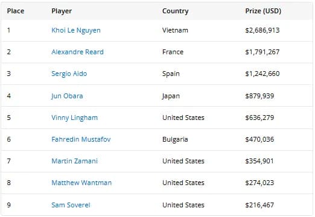Viewport: 315px width, 217px height.
Task: Open the Matthew Wantman link
Action: [x=81, y=183]
